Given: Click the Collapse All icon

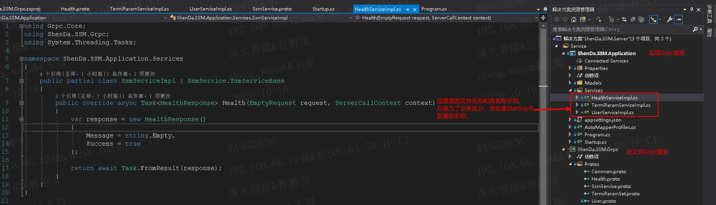Looking at the screenshot, I should 633,19.
